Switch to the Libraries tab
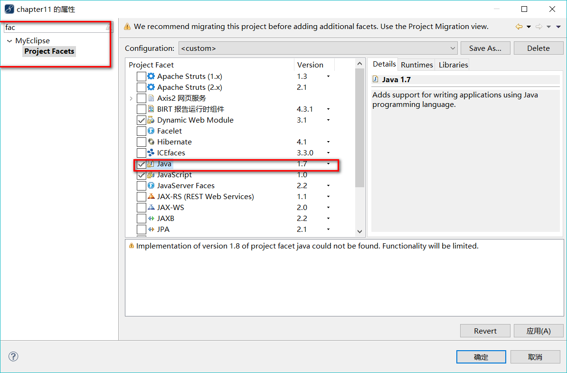 coord(453,65)
